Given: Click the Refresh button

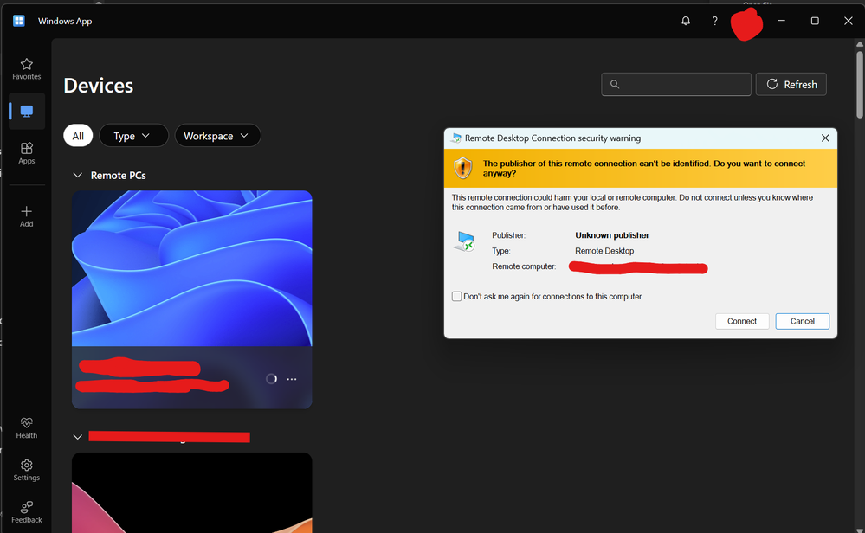Looking at the screenshot, I should 791,84.
